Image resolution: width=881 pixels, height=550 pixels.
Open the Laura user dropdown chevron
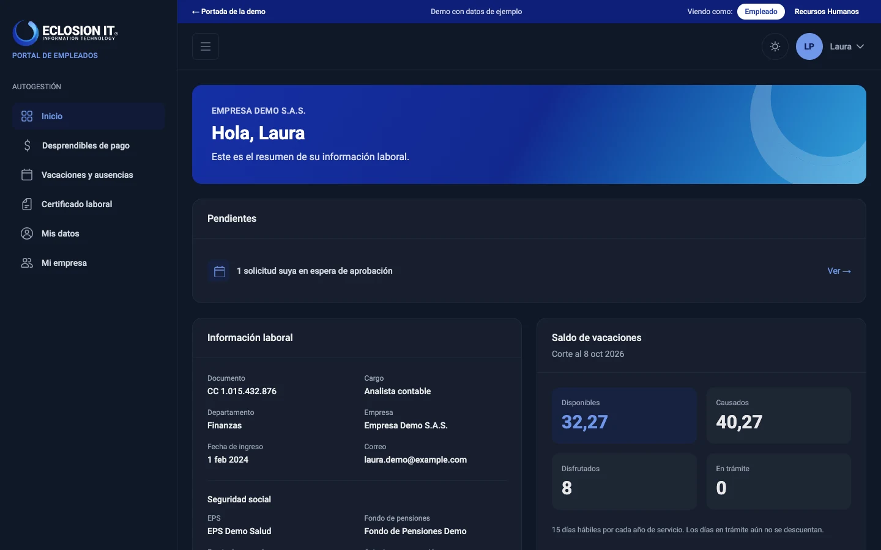pyautogui.click(x=860, y=46)
